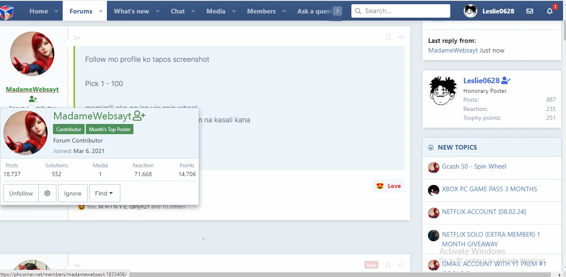Open the alerts bell icon
The height and width of the screenshot is (277, 566).
(x=550, y=11)
